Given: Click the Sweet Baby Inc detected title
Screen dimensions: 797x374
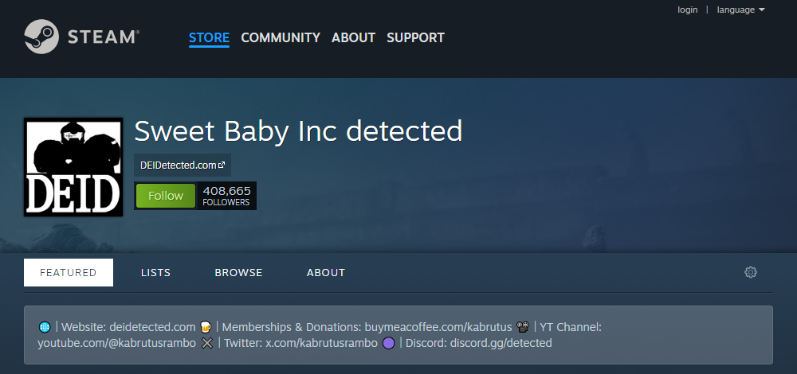Looking at the screenshot, I should (298, 131).
